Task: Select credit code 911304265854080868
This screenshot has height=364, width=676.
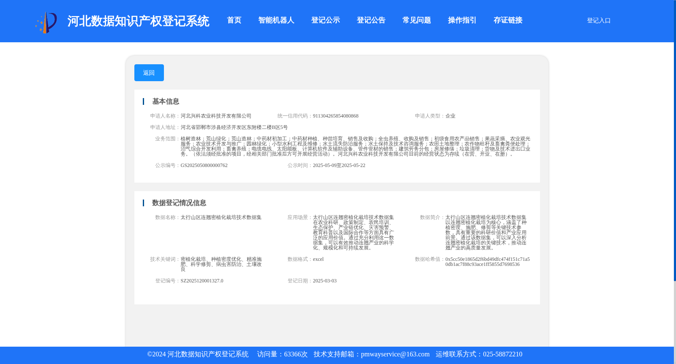Action: coord(335,116)
